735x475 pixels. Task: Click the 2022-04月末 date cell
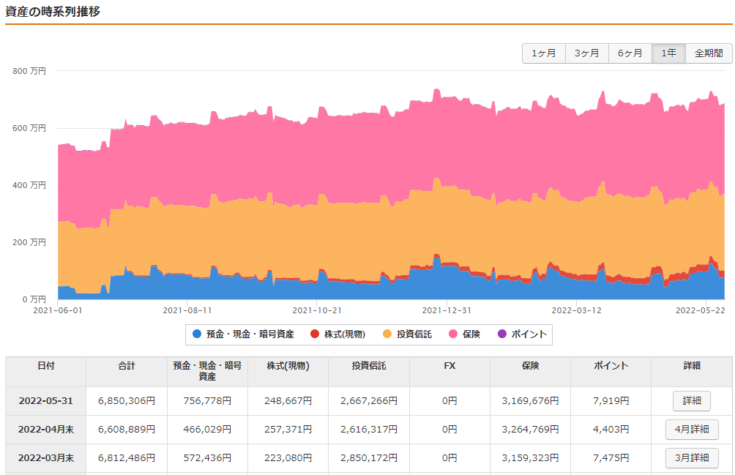point(45,430)
